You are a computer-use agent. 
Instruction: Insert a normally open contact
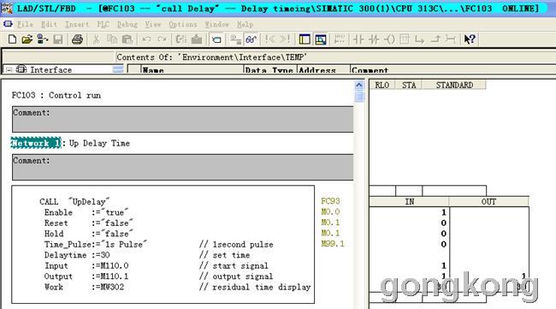point(358,39)
